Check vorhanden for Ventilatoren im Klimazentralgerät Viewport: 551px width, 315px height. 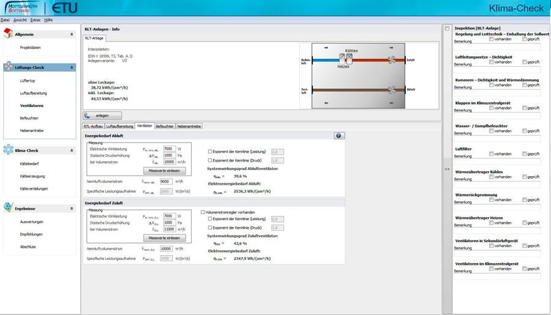(x=491, y=269)
